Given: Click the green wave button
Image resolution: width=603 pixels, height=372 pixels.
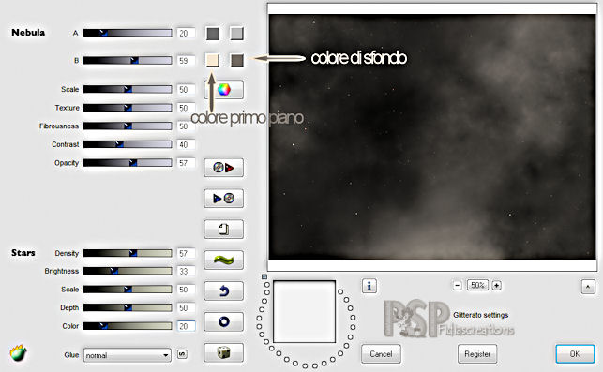Looking at the screenshot, I should pyautogui.click(x=223, y=260).
